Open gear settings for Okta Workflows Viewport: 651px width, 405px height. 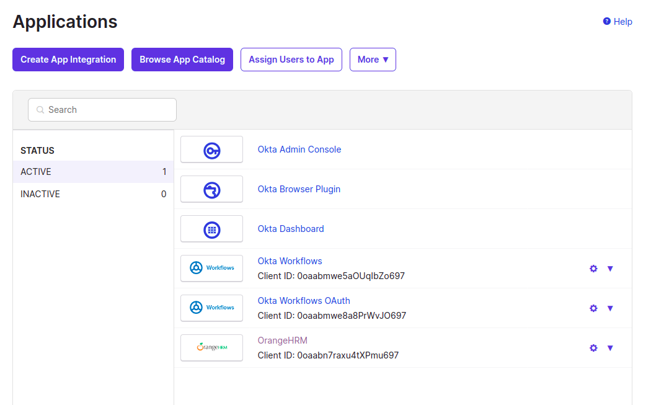pos(593,269)
